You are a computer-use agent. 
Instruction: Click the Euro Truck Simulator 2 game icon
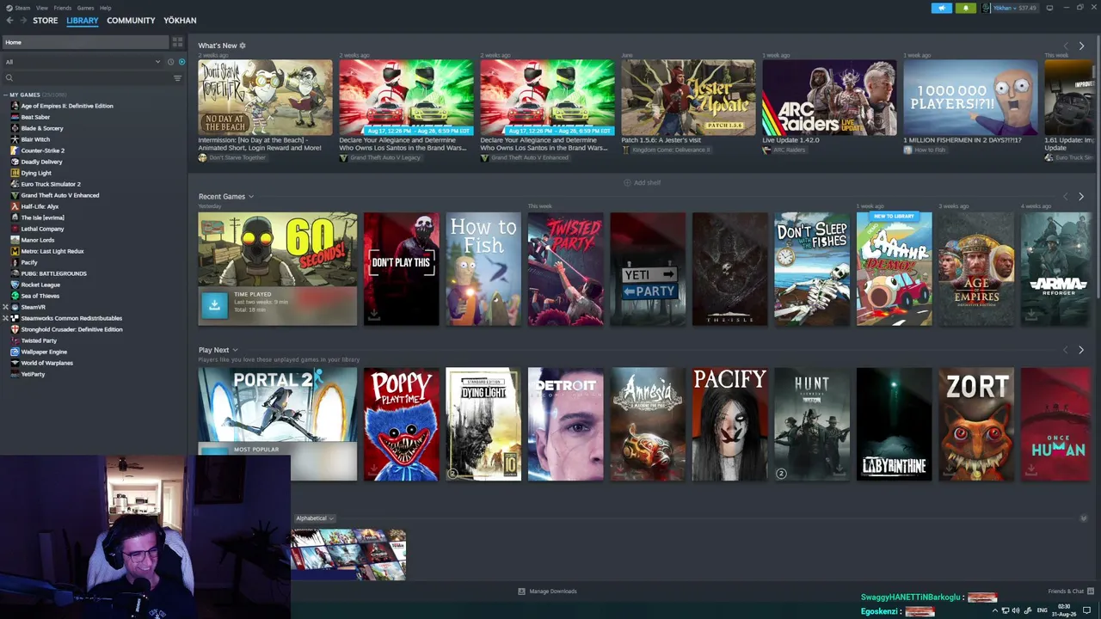click(15, 184)
